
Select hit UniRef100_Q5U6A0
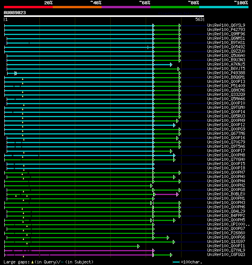(226, 55)
